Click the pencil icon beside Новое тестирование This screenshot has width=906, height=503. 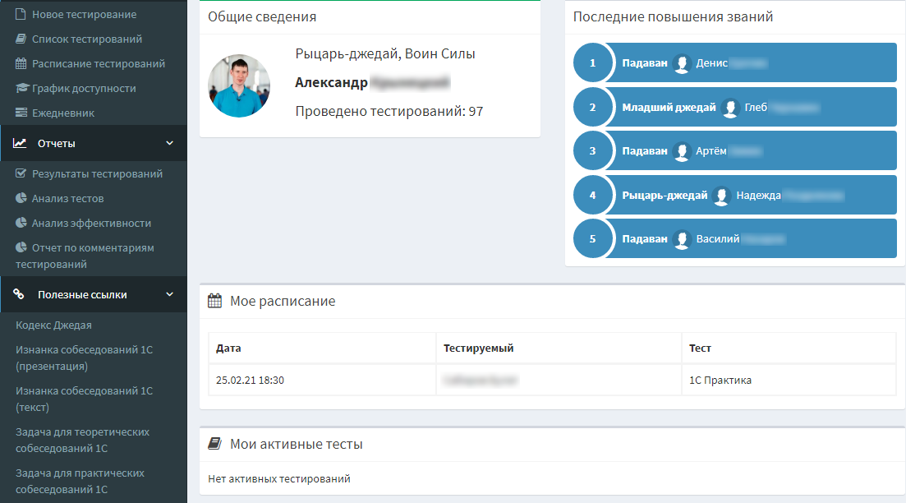click(x=21, y=15)
